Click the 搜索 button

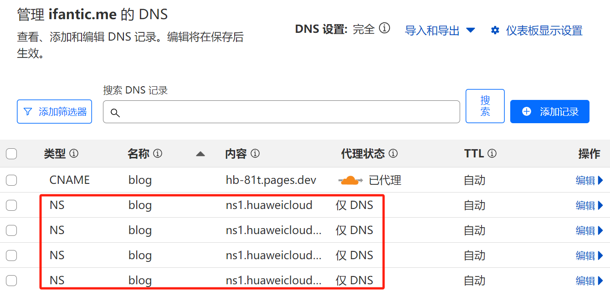point(485,106)
